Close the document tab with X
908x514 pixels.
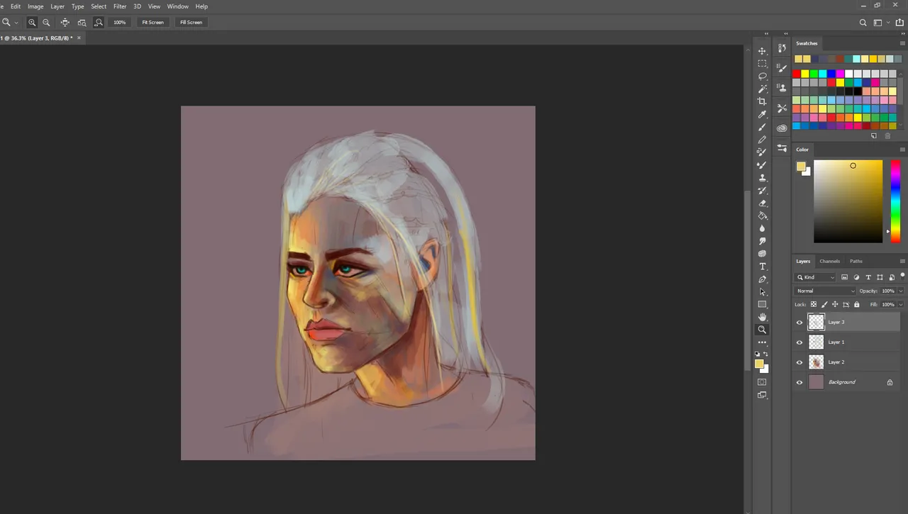coord(79,38)
